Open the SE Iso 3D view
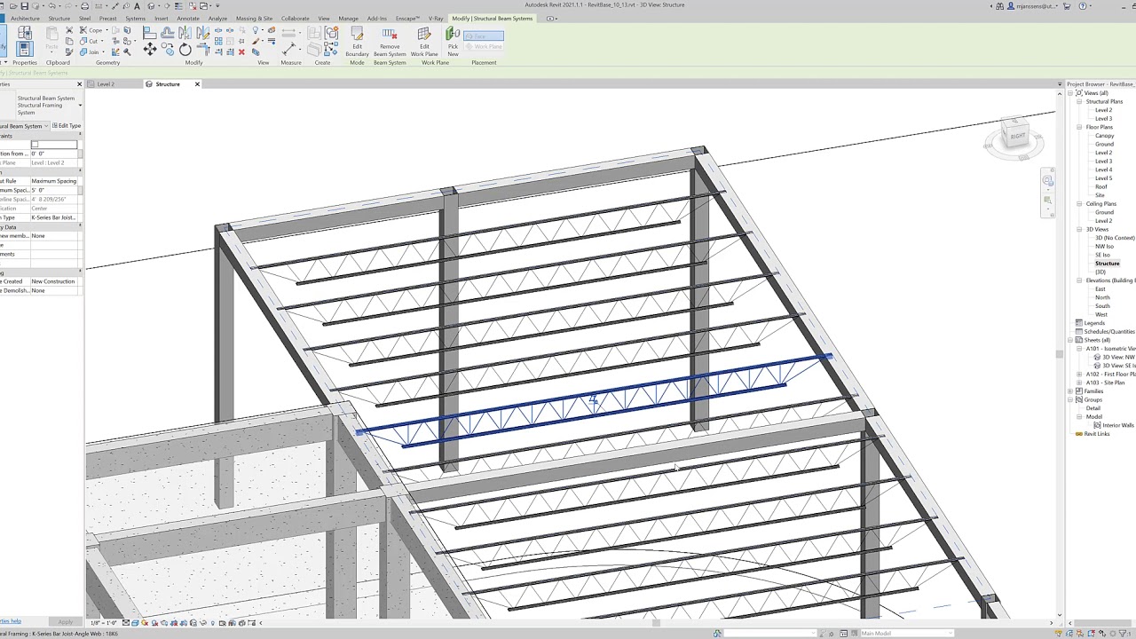Viewport: 1136px width, 639px height. [x=1102, y=255]
